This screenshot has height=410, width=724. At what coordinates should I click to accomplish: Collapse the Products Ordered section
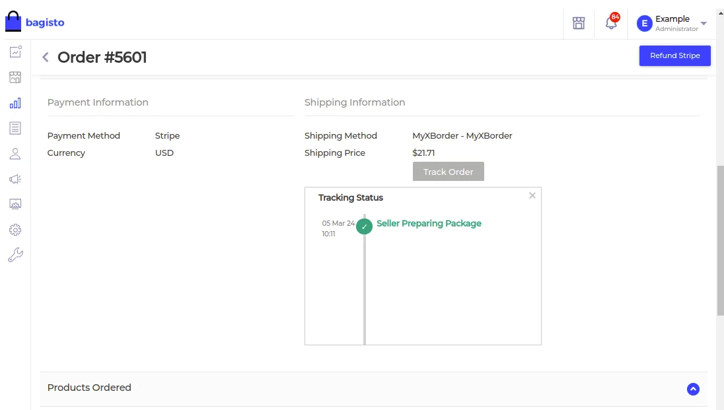[x=693, y=389]
